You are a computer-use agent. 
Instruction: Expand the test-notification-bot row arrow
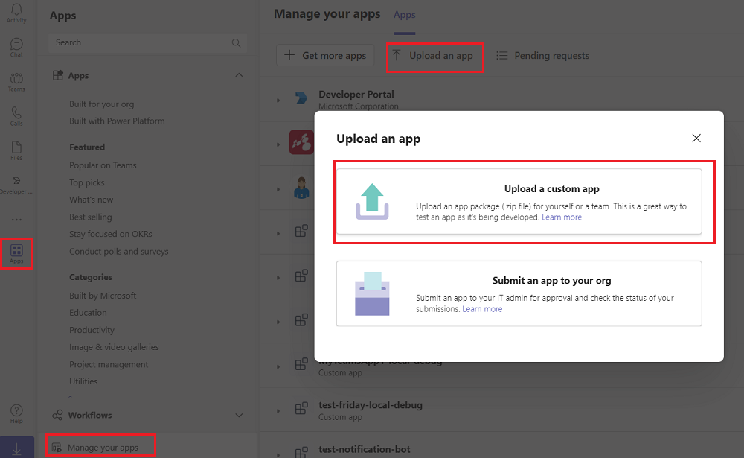pyautogui.click(x=278, y=455)
